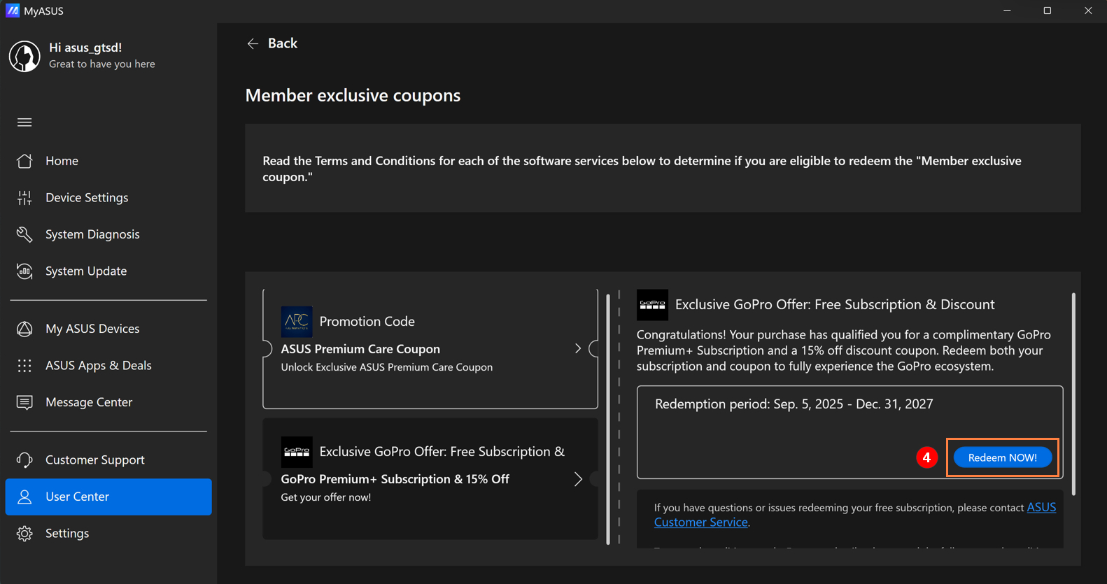This screenshot has height=584, width=1107.
Task: Click the Settings gear icon in sidebar
Action: pos(24,534)
